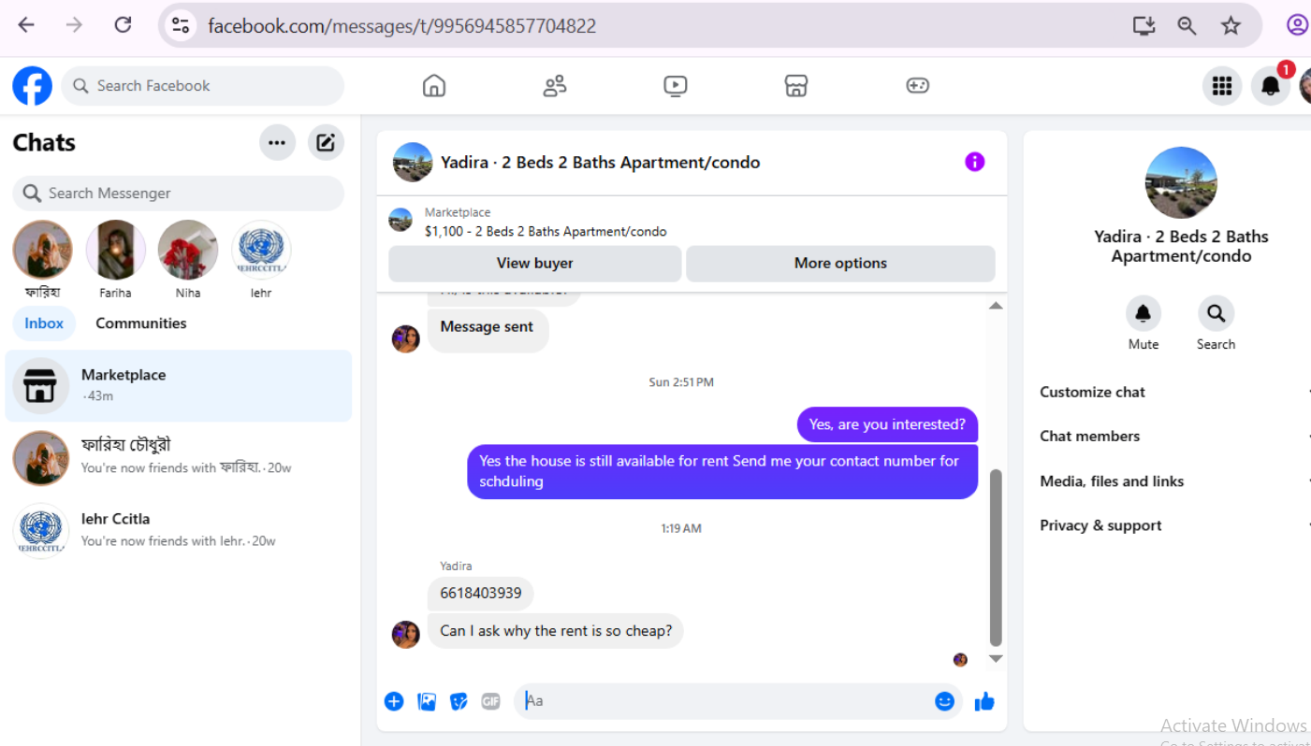Viewport: 1311px width, 746px height.
Task: Click the '1:19 AM' timestamp
Action: pyautogui.click(x=681, y=528)
